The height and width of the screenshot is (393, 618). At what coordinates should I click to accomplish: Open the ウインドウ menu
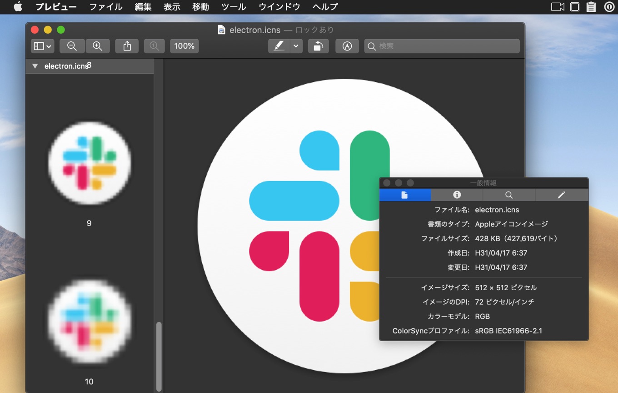(279, 7)
